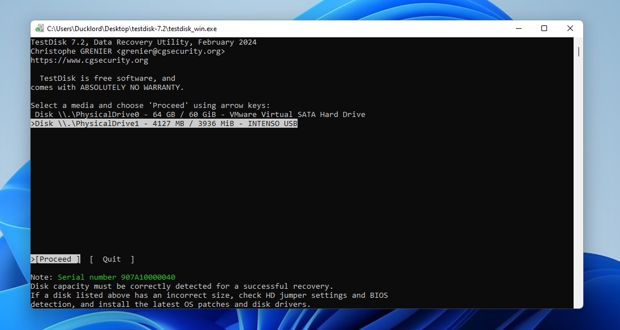
Task: Click the console window vertical scrollbar
Action: tap(578, 51)
